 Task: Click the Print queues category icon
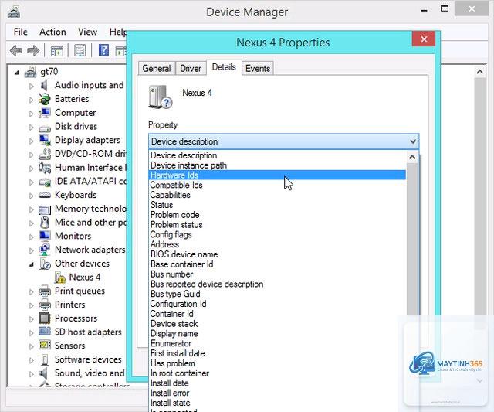(45, 291)
